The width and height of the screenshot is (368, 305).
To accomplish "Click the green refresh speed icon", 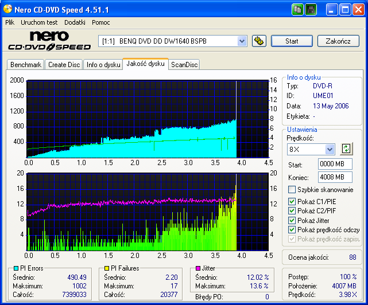I will (x=346, y=149).
